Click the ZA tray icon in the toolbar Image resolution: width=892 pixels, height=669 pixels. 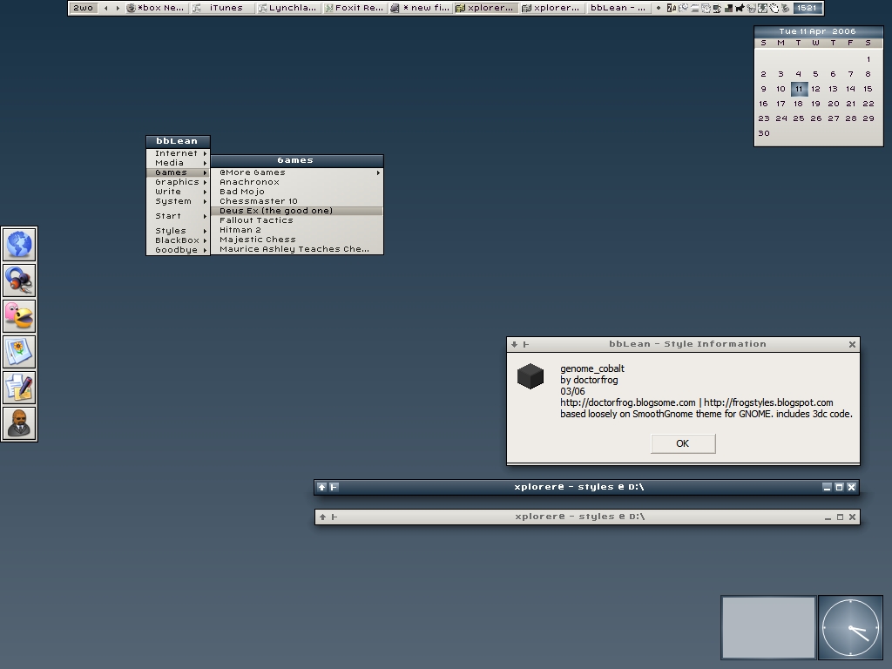coord(672,8)
